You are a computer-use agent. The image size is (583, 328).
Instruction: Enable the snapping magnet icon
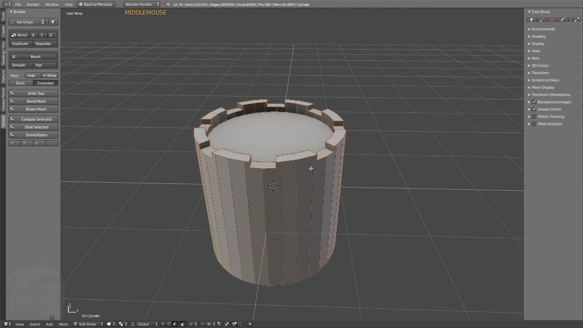point(203,324)
